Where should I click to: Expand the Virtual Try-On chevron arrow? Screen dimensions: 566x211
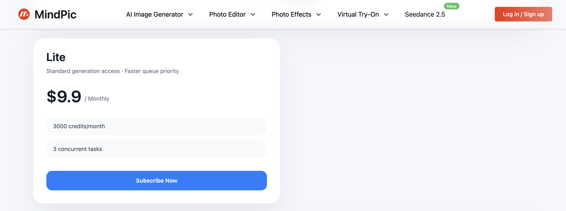click(386, 14)
